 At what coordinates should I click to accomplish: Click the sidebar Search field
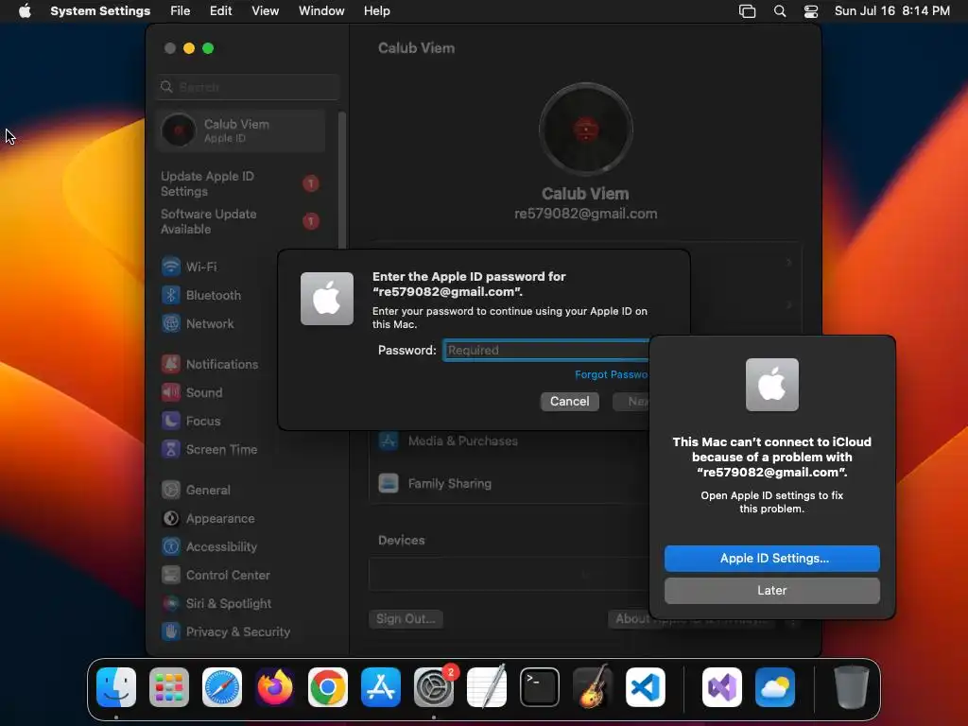click(249, 87)
